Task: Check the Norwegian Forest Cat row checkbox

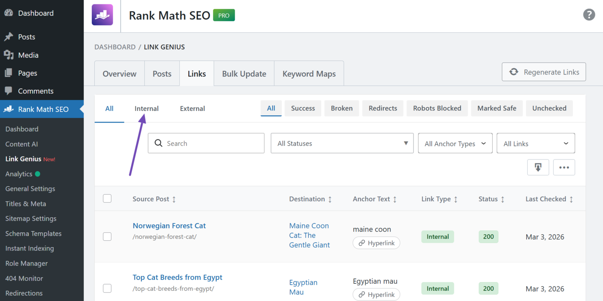Action: tap(107, 236)
